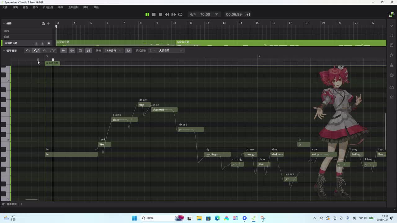
Task: Add a new track with the plus icon
Action: pos(48,24)
